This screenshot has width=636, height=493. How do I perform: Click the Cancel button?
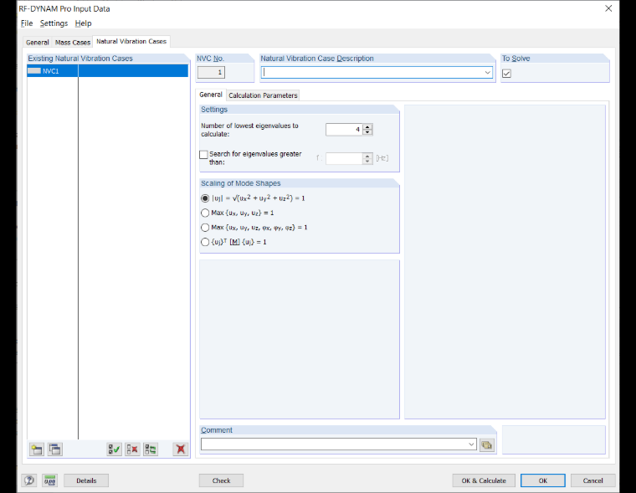tap(593, 480)
